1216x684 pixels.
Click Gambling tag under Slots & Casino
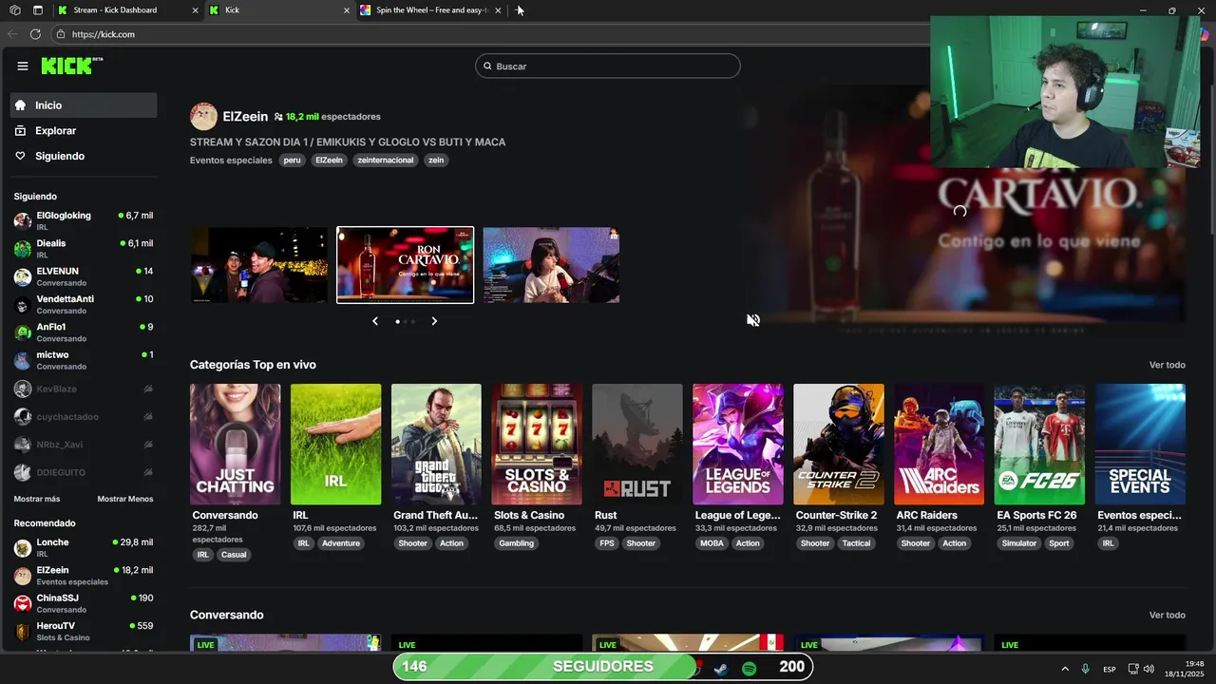tap(517, 543)
